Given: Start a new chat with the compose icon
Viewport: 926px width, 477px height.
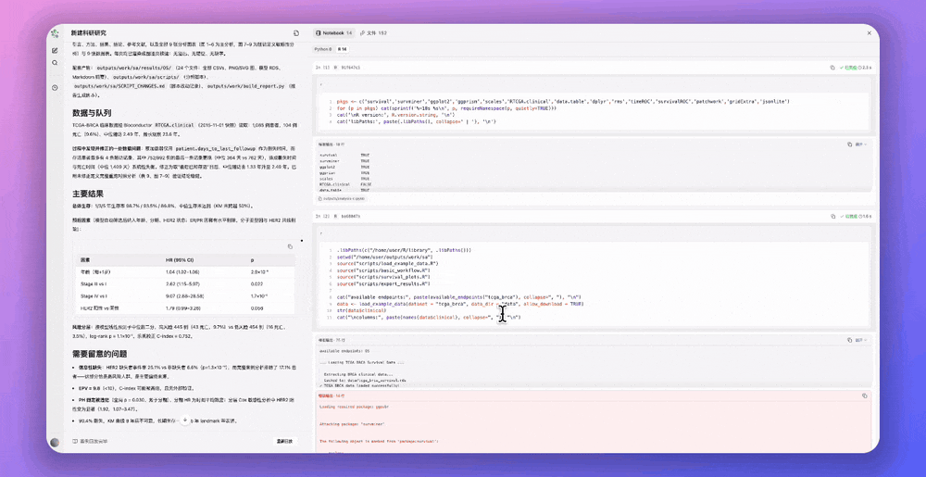Looking at the screenshot, I should [x=55, y=51].
